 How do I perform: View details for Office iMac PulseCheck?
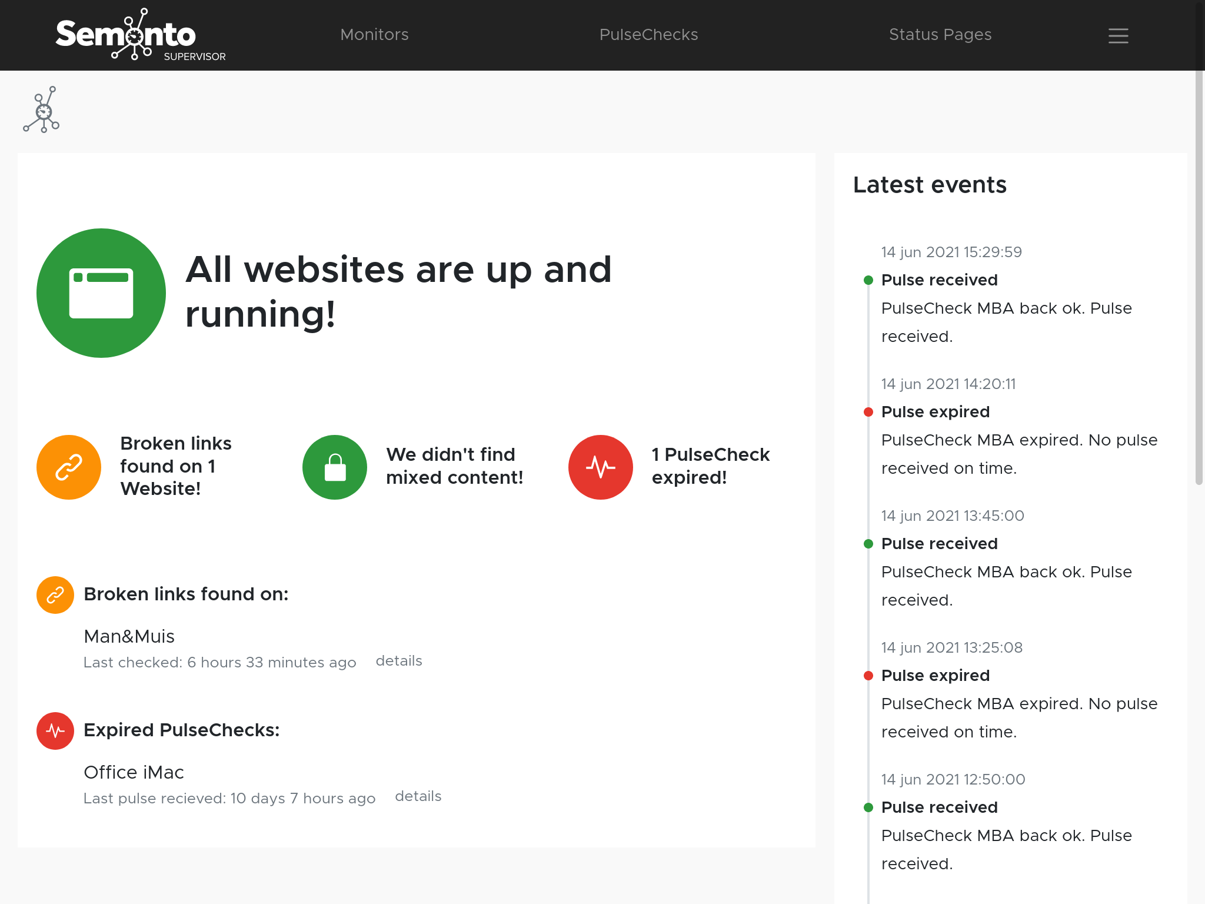418,796
